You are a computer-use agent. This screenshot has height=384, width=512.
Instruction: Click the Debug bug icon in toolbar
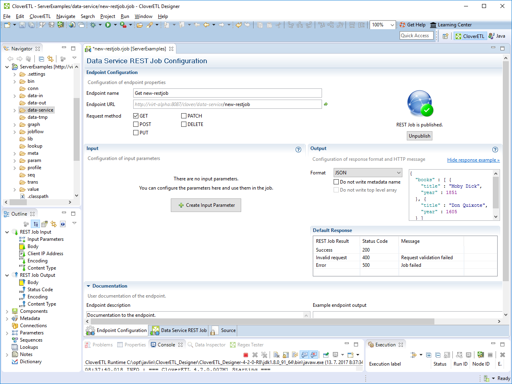click(93, 25)
